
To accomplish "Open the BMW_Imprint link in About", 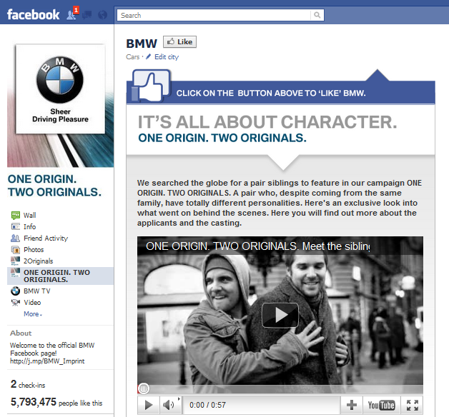I will [x=47, y=361].
